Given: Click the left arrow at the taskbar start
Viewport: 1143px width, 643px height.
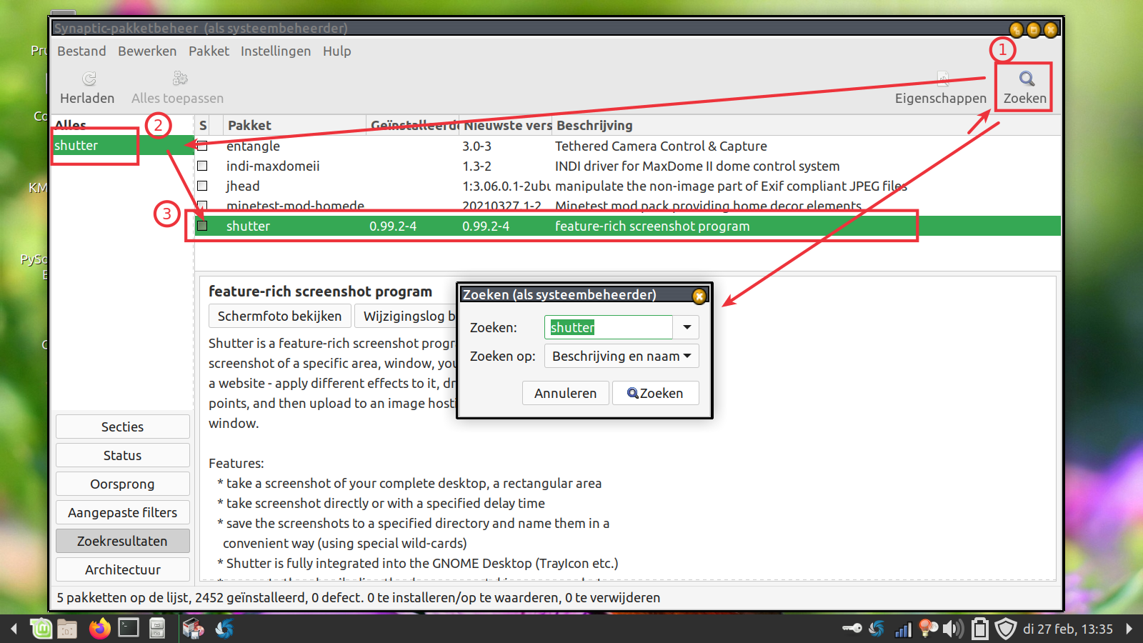Looking at the screenshot, I should [14, 629].
